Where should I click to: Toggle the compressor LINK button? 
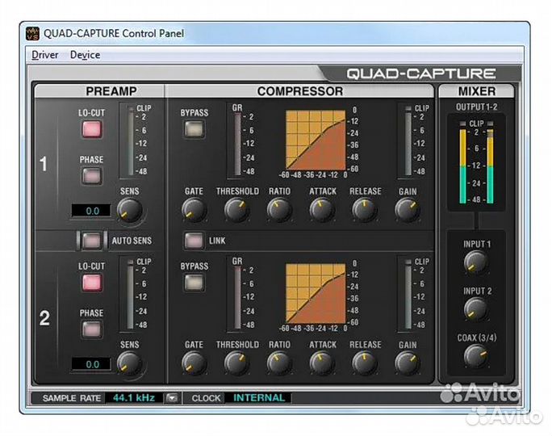tap(194, 241)
